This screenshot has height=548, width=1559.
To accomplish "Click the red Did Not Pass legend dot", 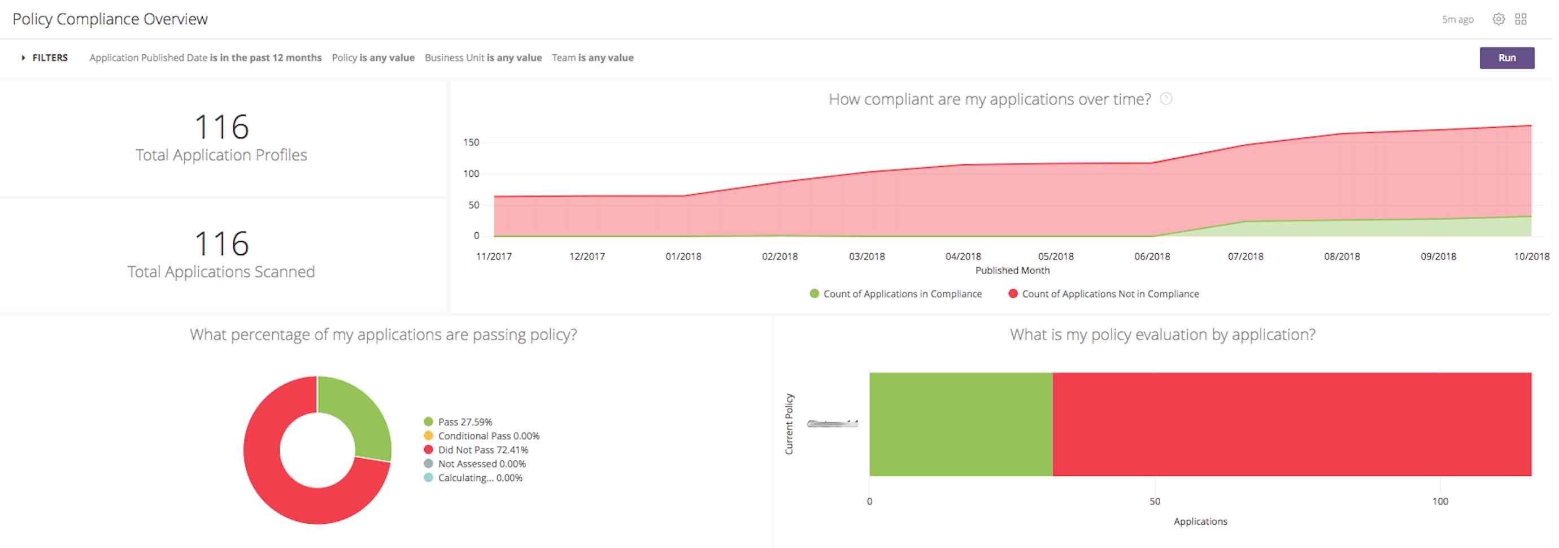I will pos(429,450).
